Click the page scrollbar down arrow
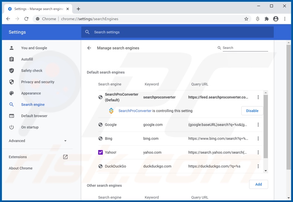This screenshot has height=202, width=293. click(289, 198)
